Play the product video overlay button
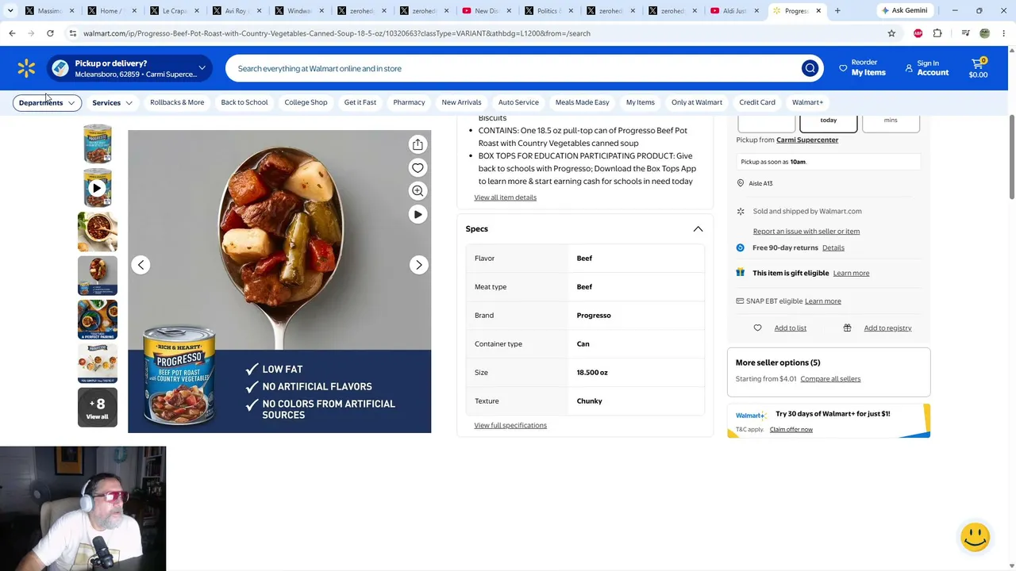This screenshot has height=571, width=1016. pos(418,214)
